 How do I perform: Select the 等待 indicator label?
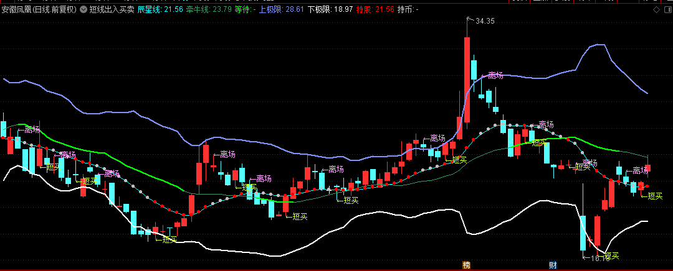tap(246, 9)
